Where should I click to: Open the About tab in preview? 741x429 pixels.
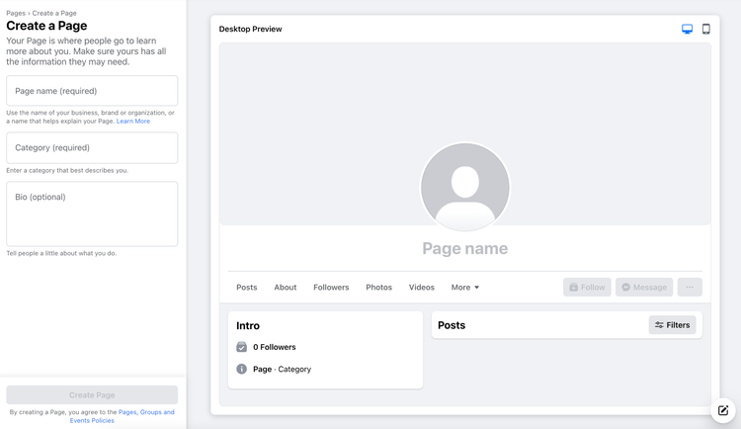286,287
